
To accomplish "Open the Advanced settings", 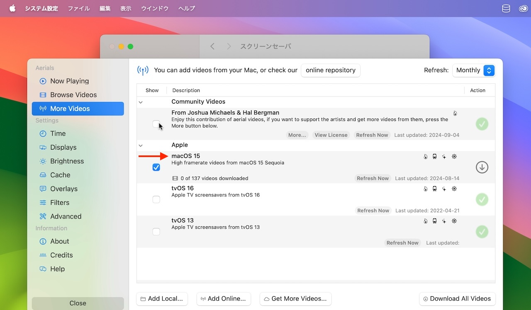I will [78, 216].
